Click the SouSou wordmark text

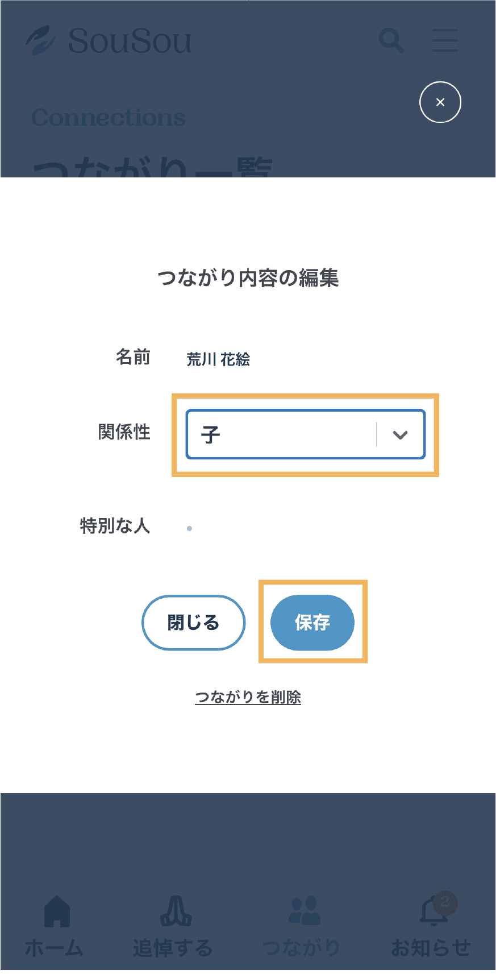click(130, 41)
